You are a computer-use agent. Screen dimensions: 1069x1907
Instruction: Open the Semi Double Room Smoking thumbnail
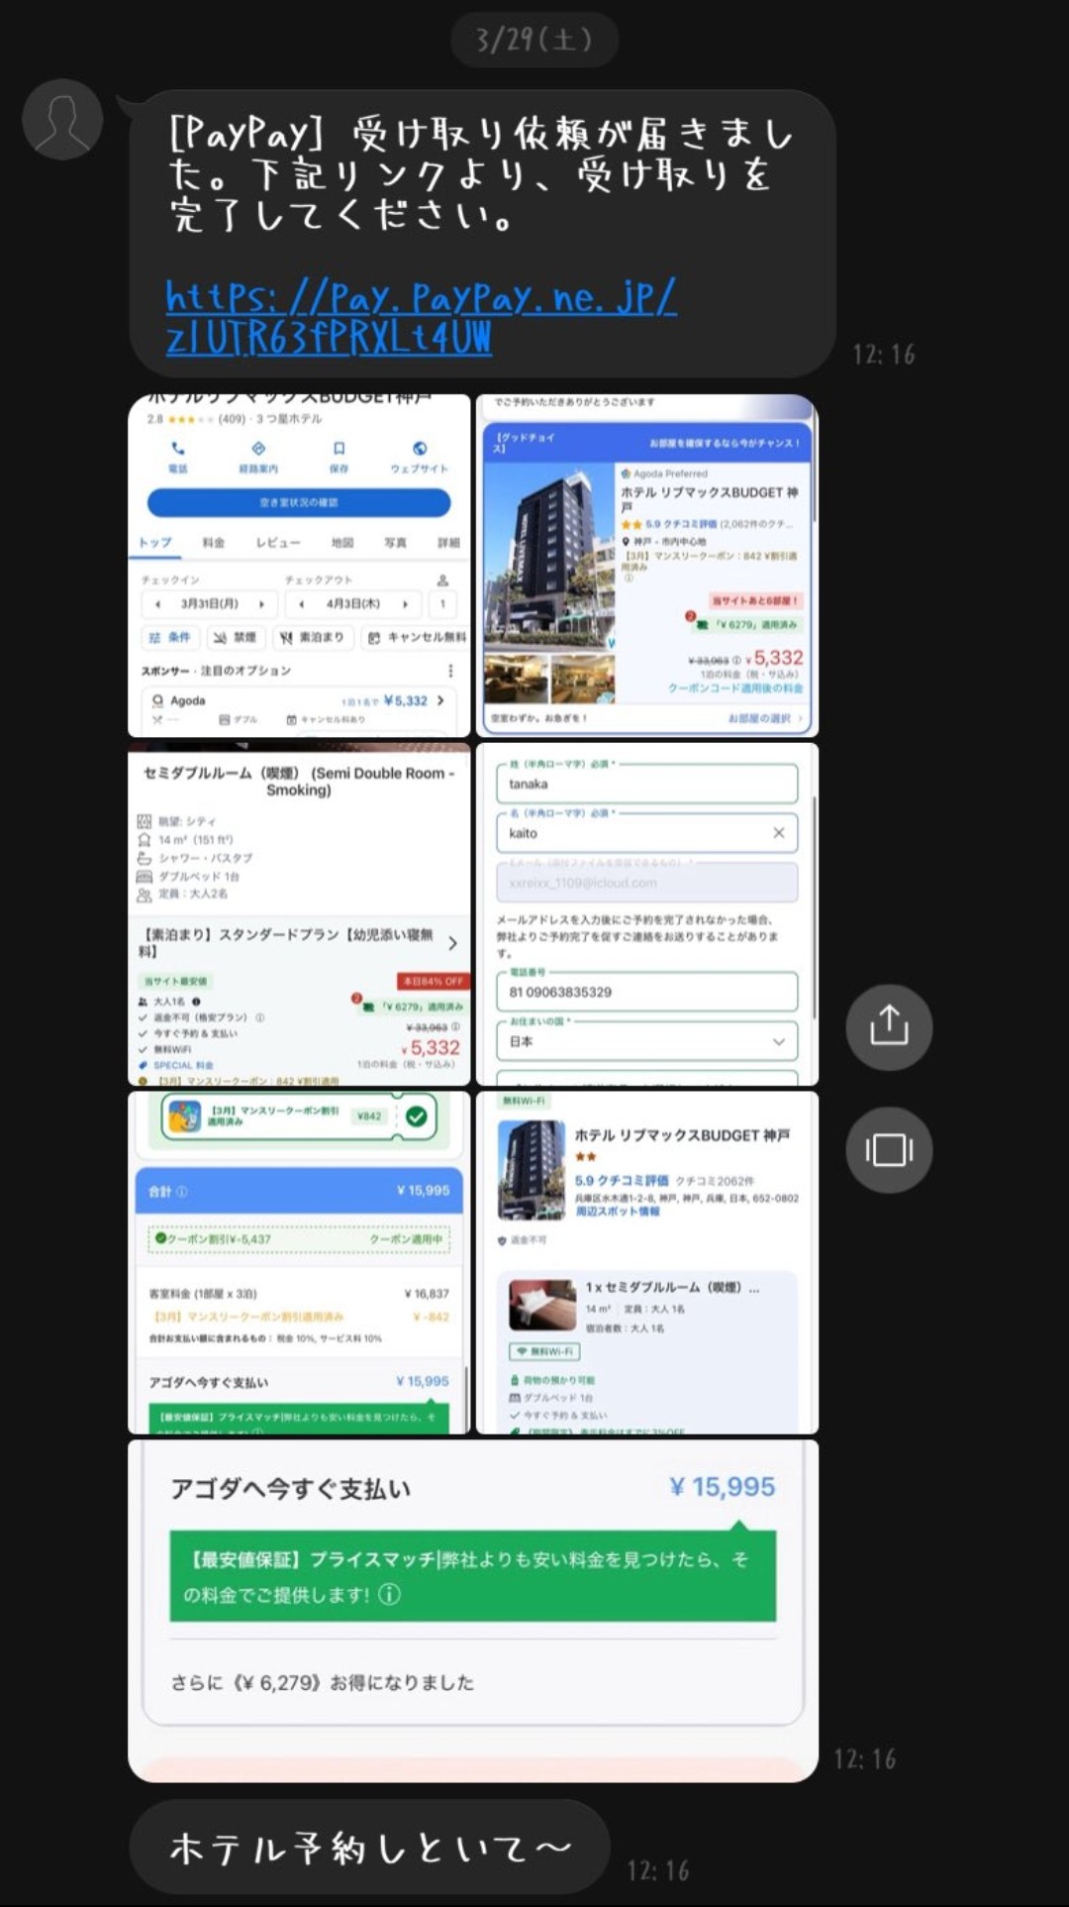pos(299,914)
